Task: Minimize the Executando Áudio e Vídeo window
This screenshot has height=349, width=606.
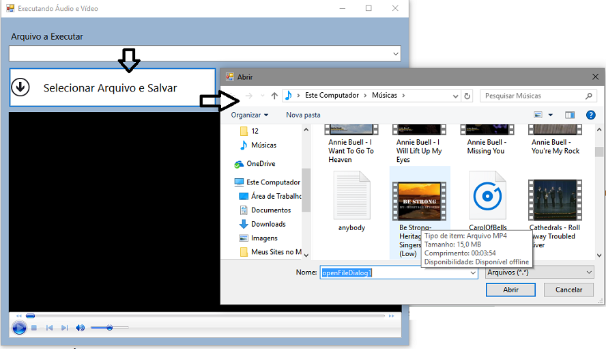Action: 342,8
